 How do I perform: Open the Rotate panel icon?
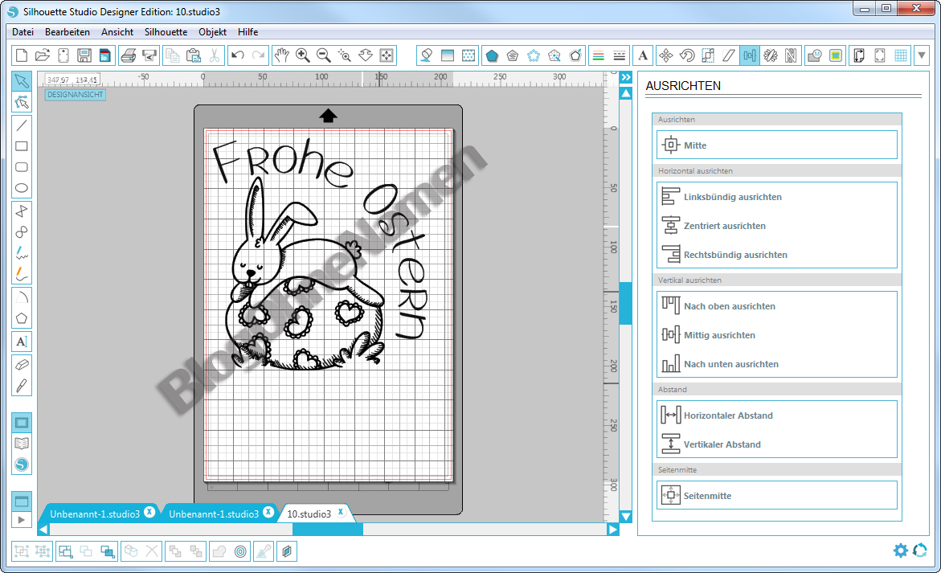(x=687, y=55)
